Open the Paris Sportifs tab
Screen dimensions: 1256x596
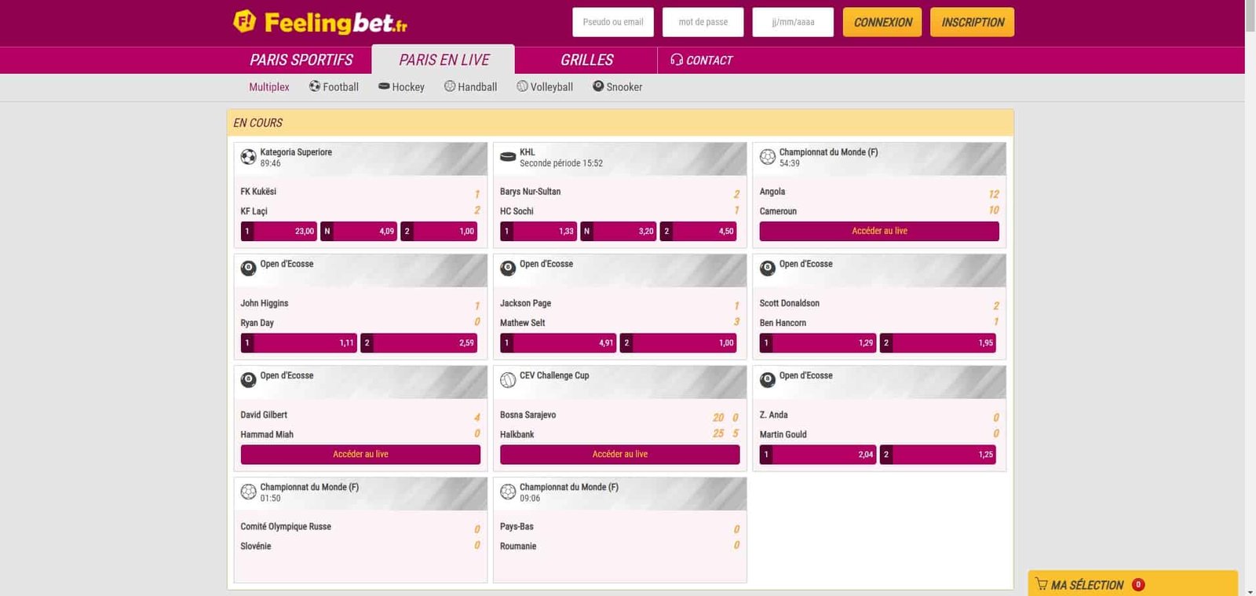tap(301, 60)
